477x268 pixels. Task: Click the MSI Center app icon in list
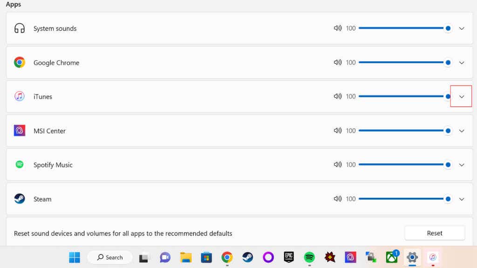coord(20,131)
